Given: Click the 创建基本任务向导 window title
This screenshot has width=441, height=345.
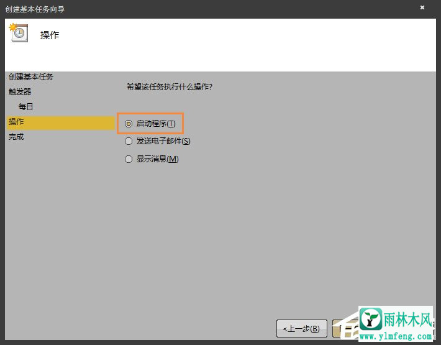Looking at the screenshot, I should point(35,9).
